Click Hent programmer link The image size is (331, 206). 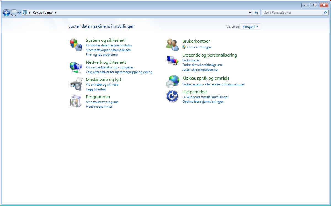coord(99,107)
